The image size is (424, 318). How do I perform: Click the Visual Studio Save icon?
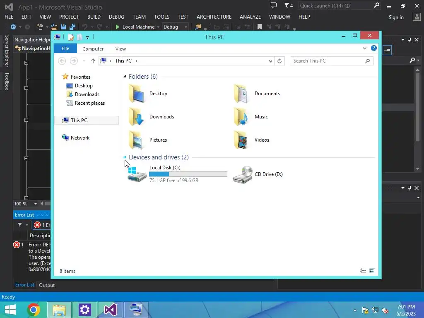63,27
